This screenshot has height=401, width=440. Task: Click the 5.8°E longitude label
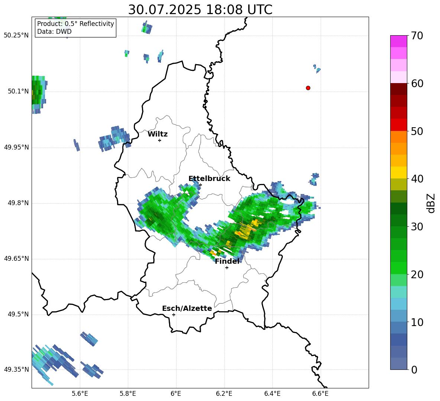128,394
